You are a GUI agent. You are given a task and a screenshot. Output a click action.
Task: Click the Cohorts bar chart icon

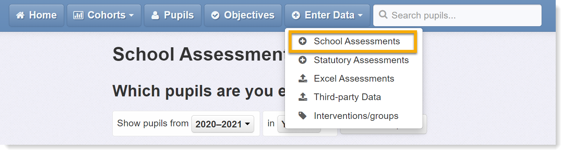click(78, 16)
